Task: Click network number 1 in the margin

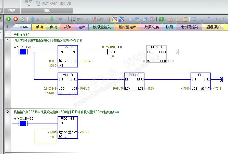Action: (x=8, y=40)
